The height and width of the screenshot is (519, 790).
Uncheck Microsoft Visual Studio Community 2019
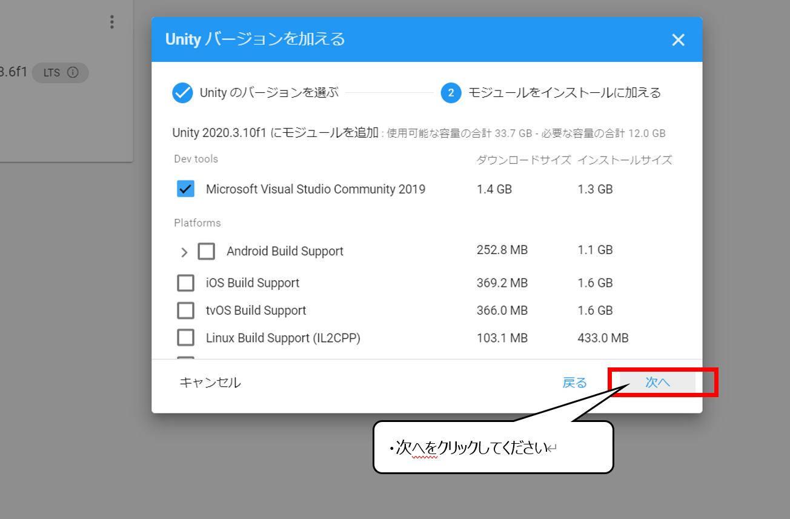point(185,189)
